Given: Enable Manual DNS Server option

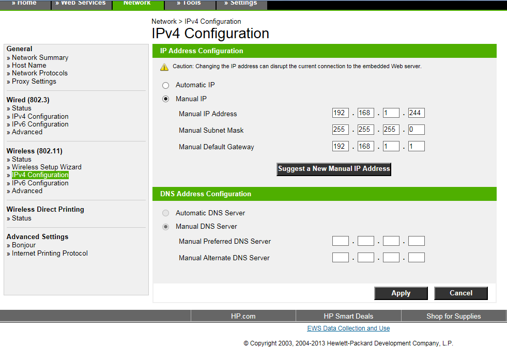Looking at the screenshot, I should (x=166, y=227).
